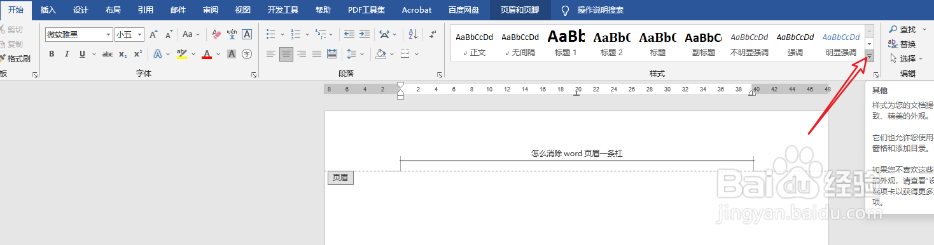
Task: Apply the 标题 1 style
Action: pyautogui.click(x=566, y=43)
